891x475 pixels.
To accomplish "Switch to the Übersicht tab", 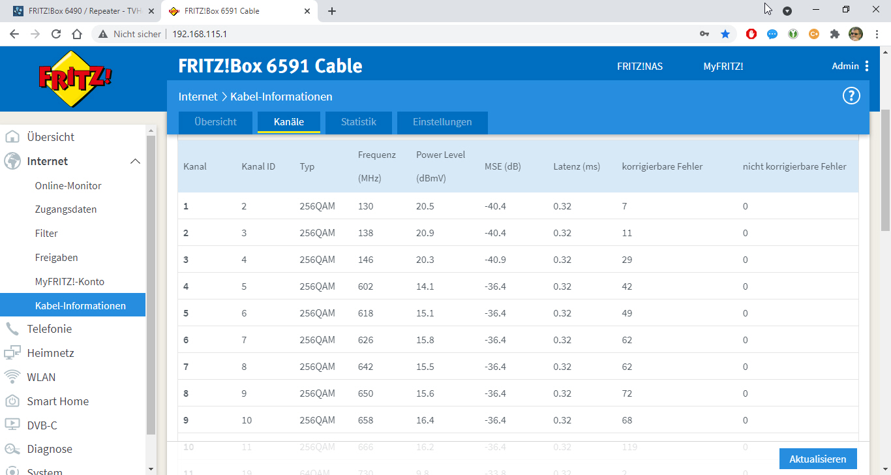I will pos(215,122).
